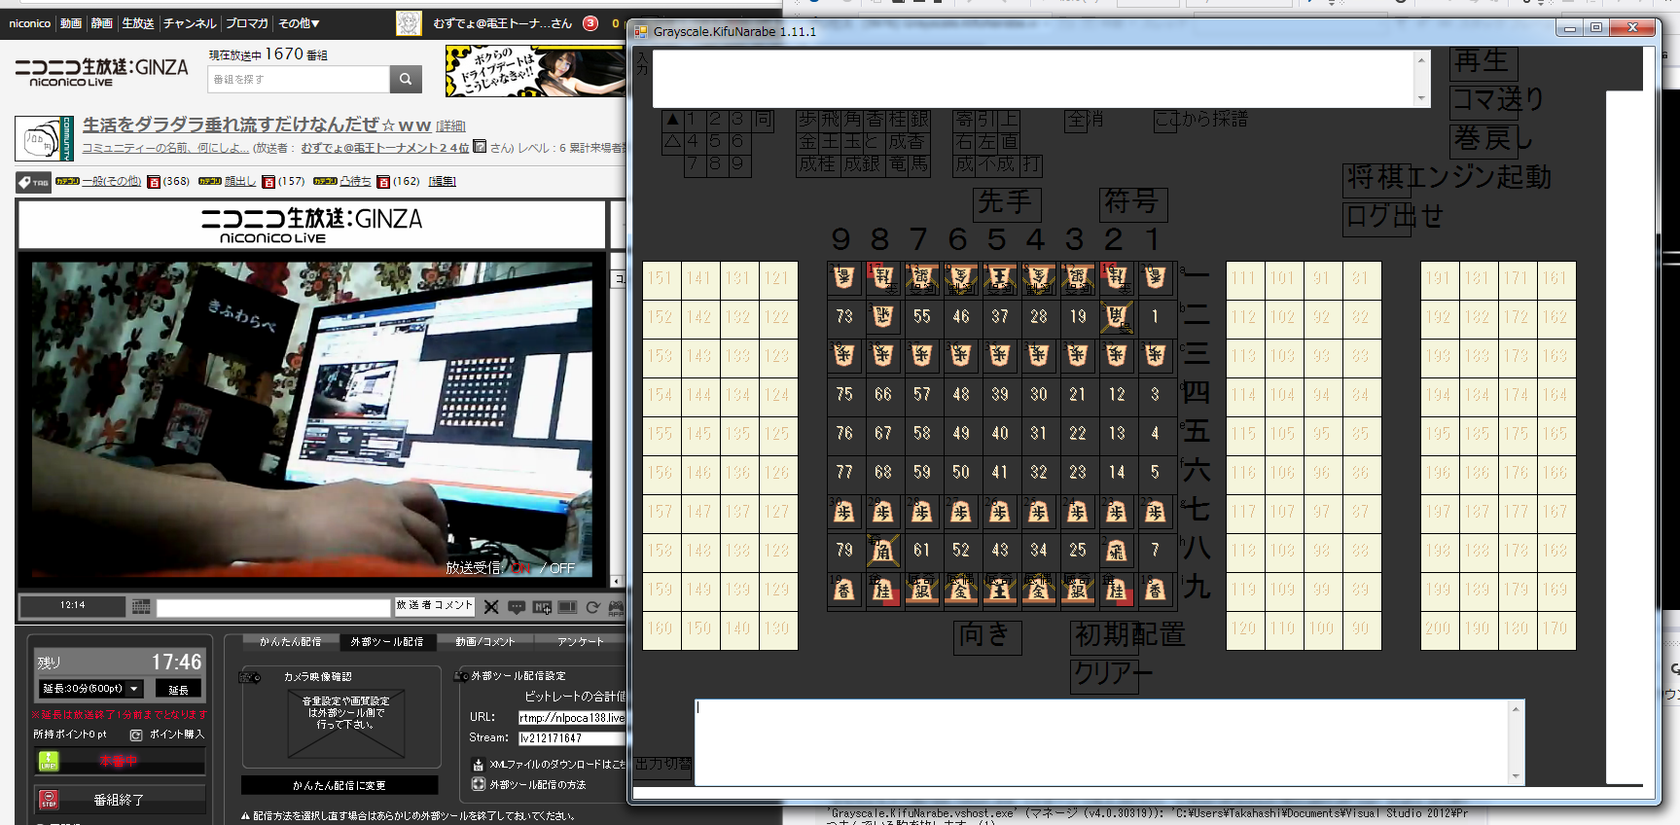Screen dimensions: 1680x825
Task: Click the TAG icon below the broadcast title
Action: coord(34,182)
